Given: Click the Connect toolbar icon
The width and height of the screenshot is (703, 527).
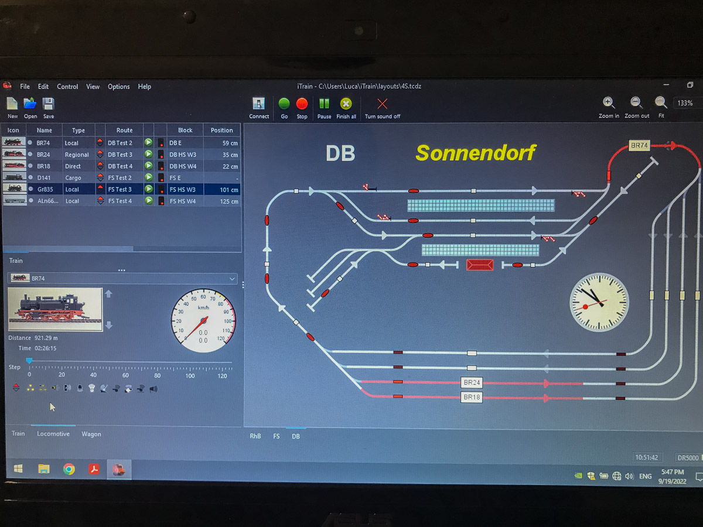Looking at the screenshot, I should 258,104.
